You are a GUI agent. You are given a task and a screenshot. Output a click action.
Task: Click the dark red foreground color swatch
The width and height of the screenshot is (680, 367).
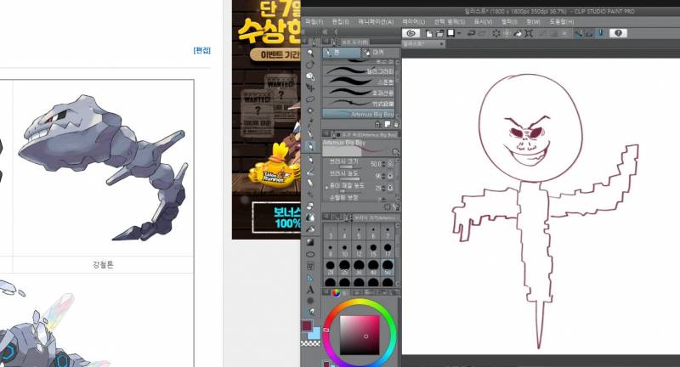click(307, 325)
